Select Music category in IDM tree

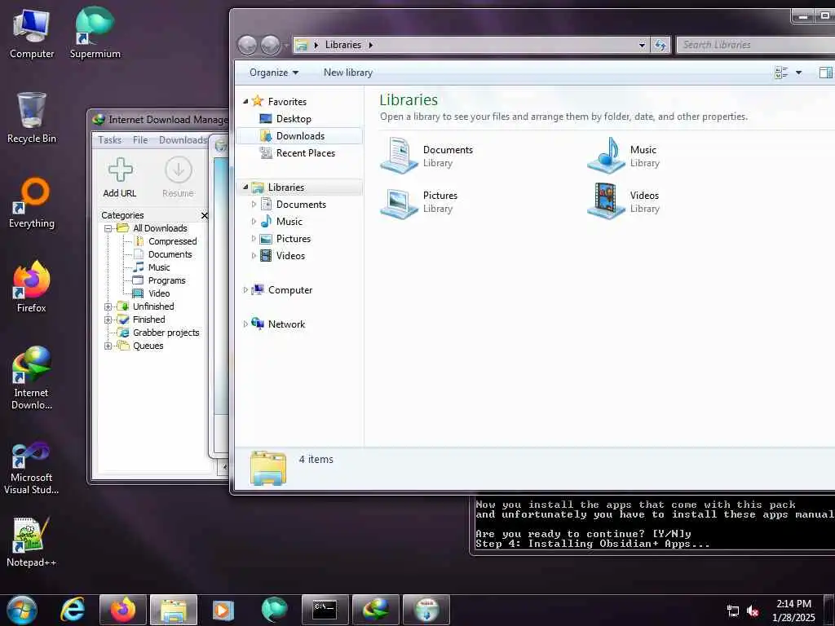click(x=159, y=267)
